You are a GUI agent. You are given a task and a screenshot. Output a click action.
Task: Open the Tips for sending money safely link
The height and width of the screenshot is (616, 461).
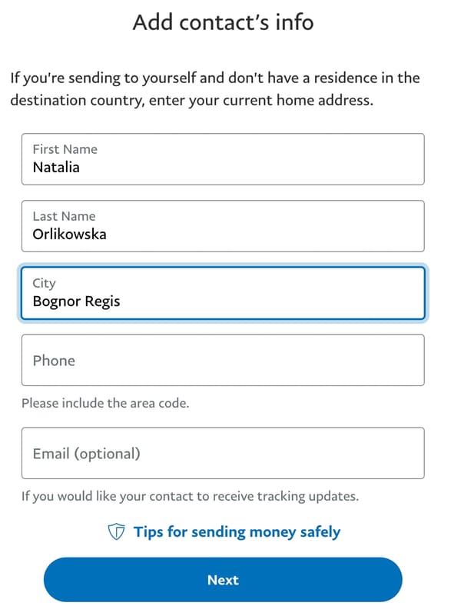237,532
